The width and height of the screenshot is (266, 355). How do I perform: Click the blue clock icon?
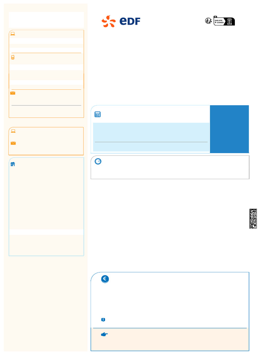coord(98,162)
